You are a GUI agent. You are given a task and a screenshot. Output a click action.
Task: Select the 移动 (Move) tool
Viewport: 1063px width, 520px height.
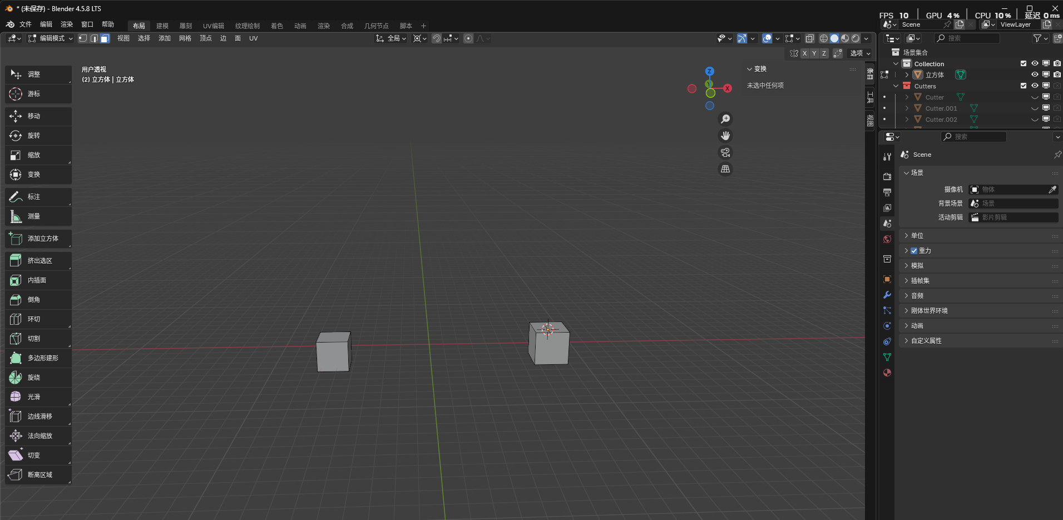pyautogui.click(x=38, y=116)
